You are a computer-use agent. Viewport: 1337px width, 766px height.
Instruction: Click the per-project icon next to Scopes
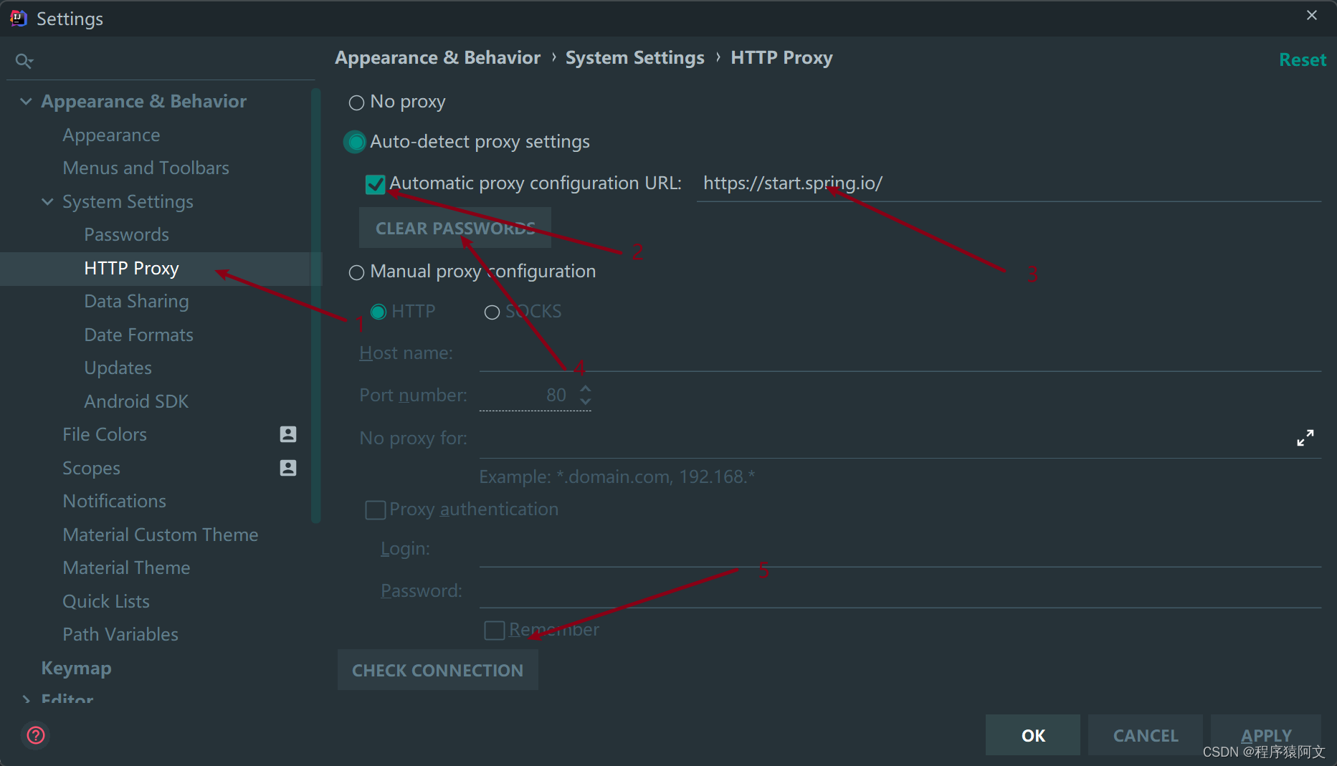(287, 467)
